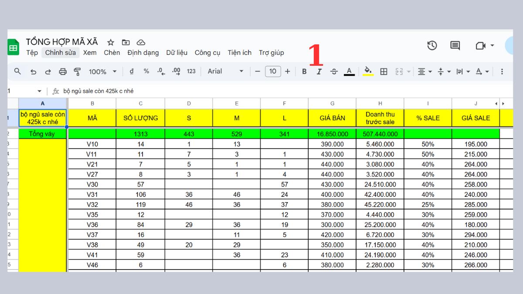Select the V32 code cell
The width and height of the screenshot is (523, 294).
92,205
